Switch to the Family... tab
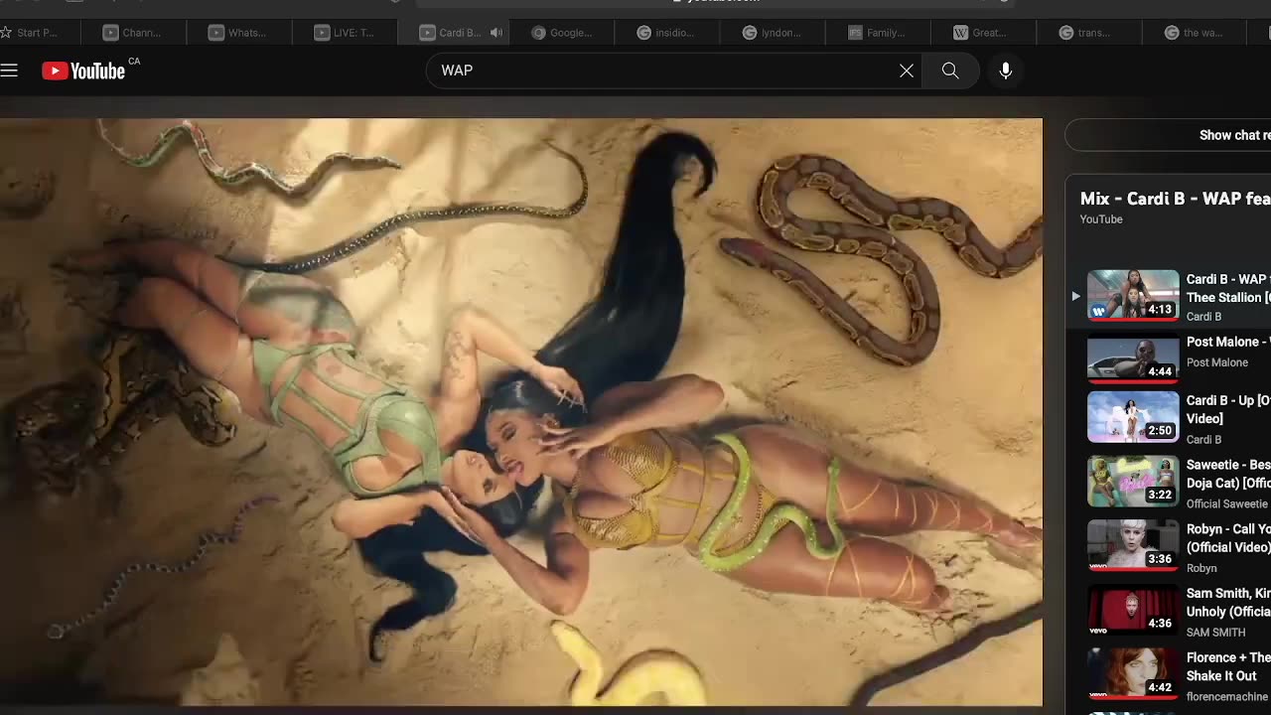 click(x=878, y=33)
